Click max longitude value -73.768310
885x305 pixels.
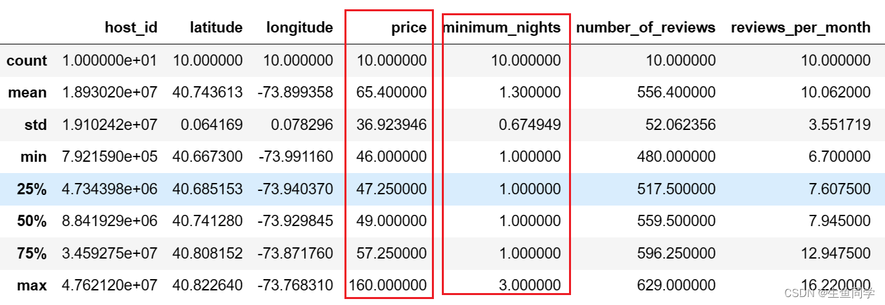[295, 285]
